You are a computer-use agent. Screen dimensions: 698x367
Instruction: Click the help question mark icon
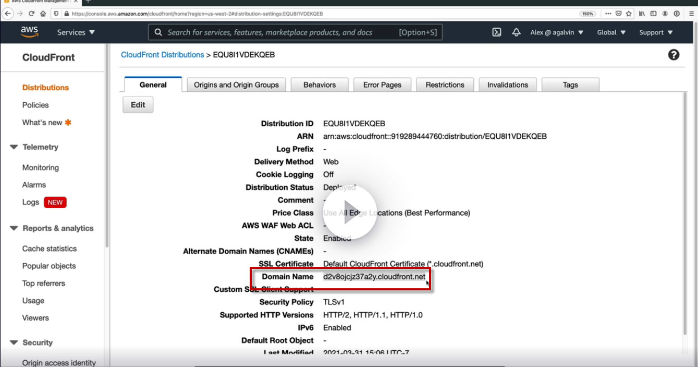pos(673,55)
